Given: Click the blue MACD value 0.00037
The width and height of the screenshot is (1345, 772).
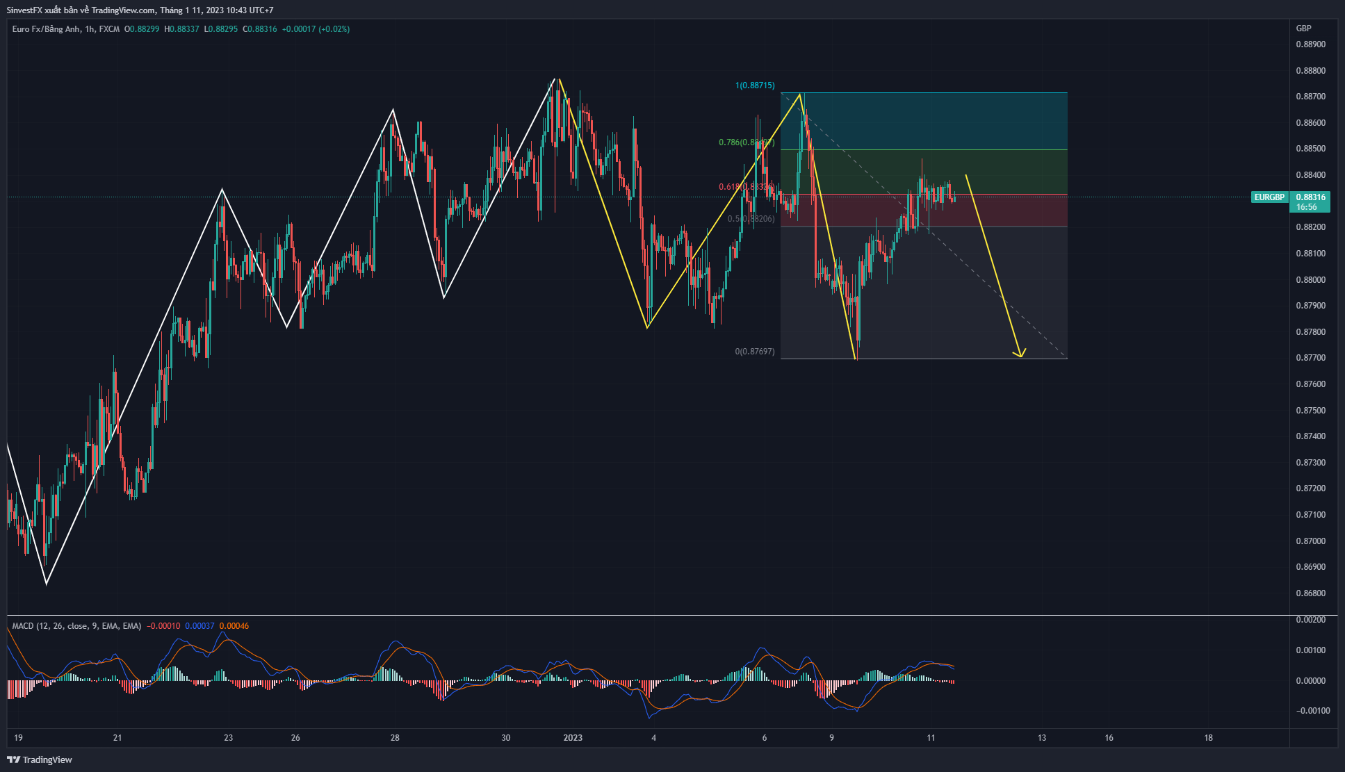Looking at the screenshot, I should coord(199,626).
